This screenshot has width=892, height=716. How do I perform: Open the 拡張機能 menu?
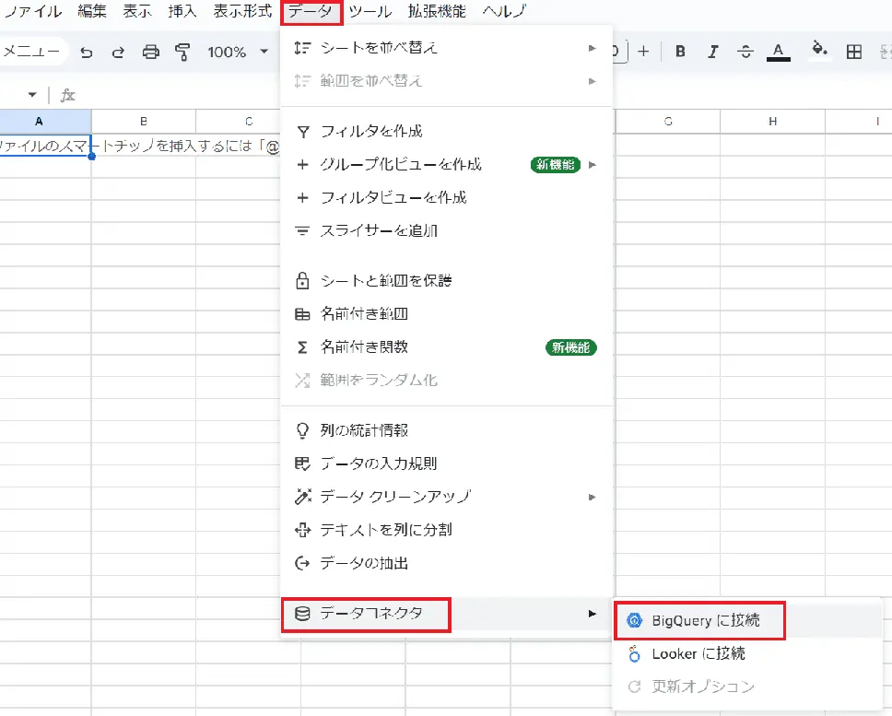[437, 11]
